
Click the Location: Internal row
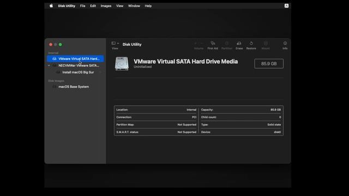157,110
